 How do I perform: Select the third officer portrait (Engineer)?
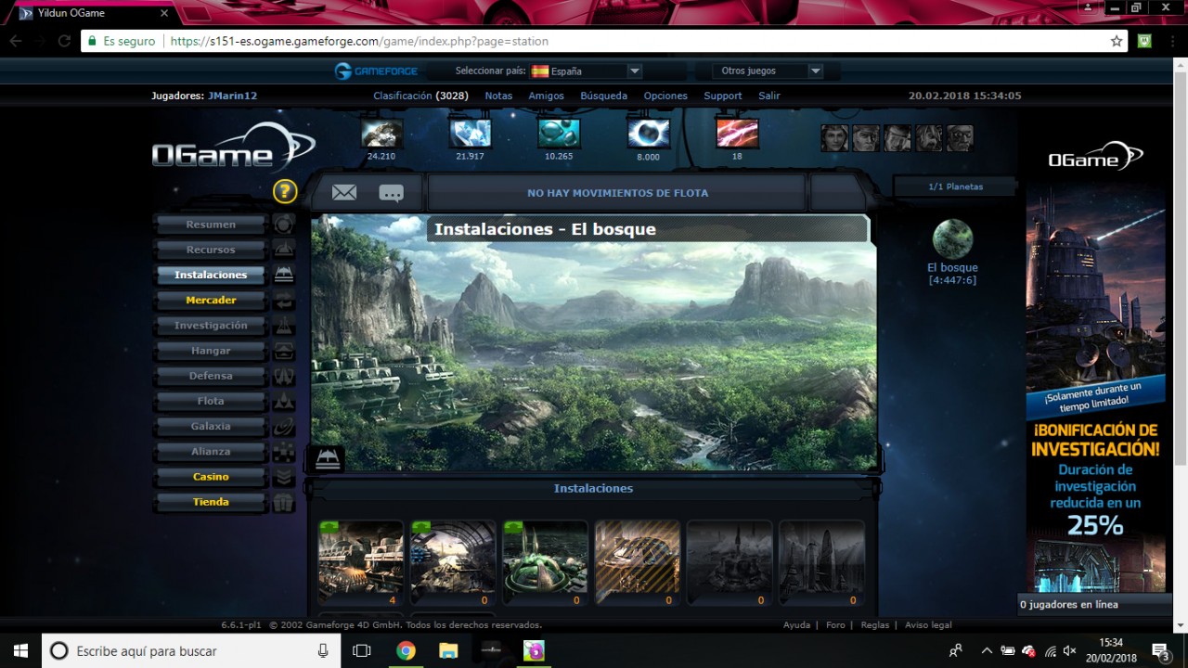(897, 138)
